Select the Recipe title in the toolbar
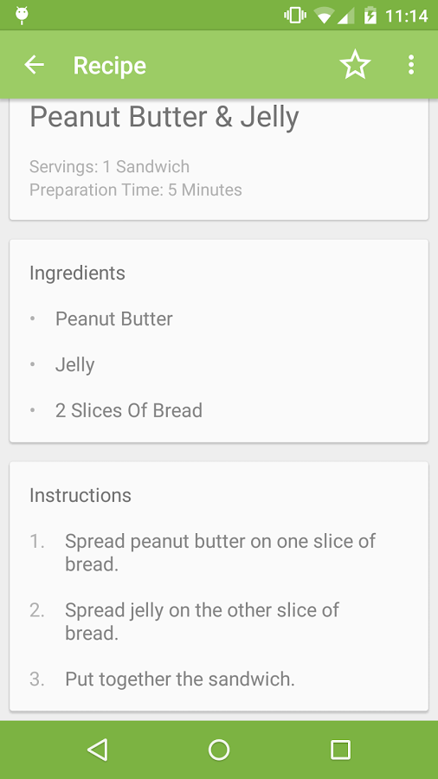Screen dimensions: 438x779 110,65
